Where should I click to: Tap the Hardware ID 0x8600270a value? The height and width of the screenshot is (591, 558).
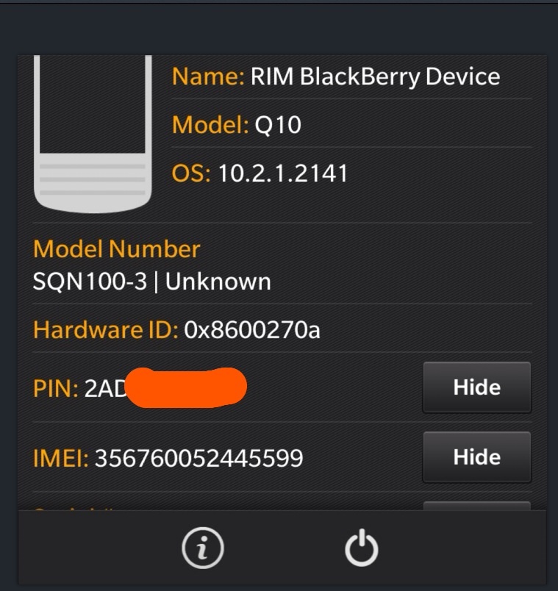[252, 330]
